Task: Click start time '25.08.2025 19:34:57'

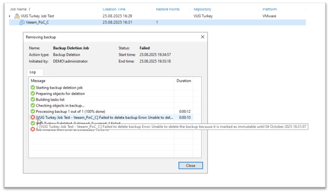Action: pos(155,54)
